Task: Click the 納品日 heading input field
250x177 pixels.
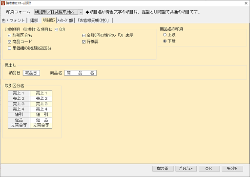Action: [31, 73]
